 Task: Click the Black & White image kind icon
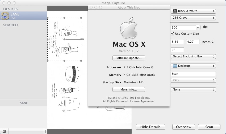(x=175, y=11)
